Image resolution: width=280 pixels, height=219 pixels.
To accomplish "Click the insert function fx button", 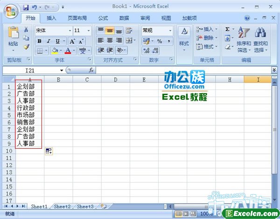I will pyautogui.click(x=91, y=70).
